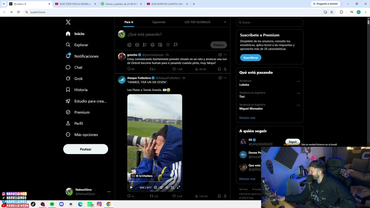370x208 pixels.
Task: Click the X logo in the sidebar
Action: click(68, 22)
